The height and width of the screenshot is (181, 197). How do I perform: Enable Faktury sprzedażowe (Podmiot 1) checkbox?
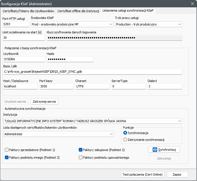click(7, 150)
